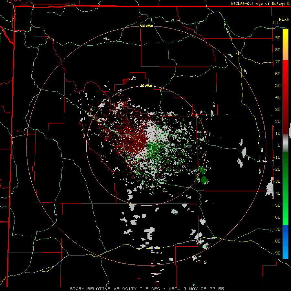Click the 50 value on the velocity scale
Screen dimensions: 291x291
click(x=278, y=86)
